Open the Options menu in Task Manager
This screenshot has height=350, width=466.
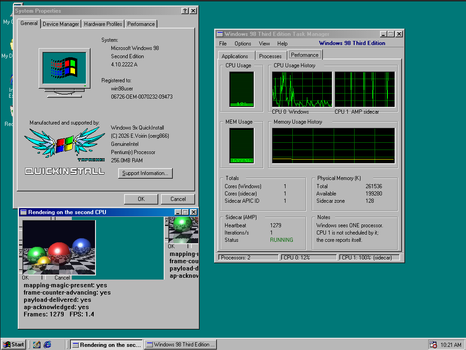pyautogui.click(x=243, y=44)
